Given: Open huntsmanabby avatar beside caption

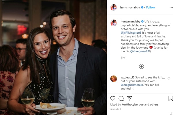Looking at the screenshot, I should click(x=114, y=23).
